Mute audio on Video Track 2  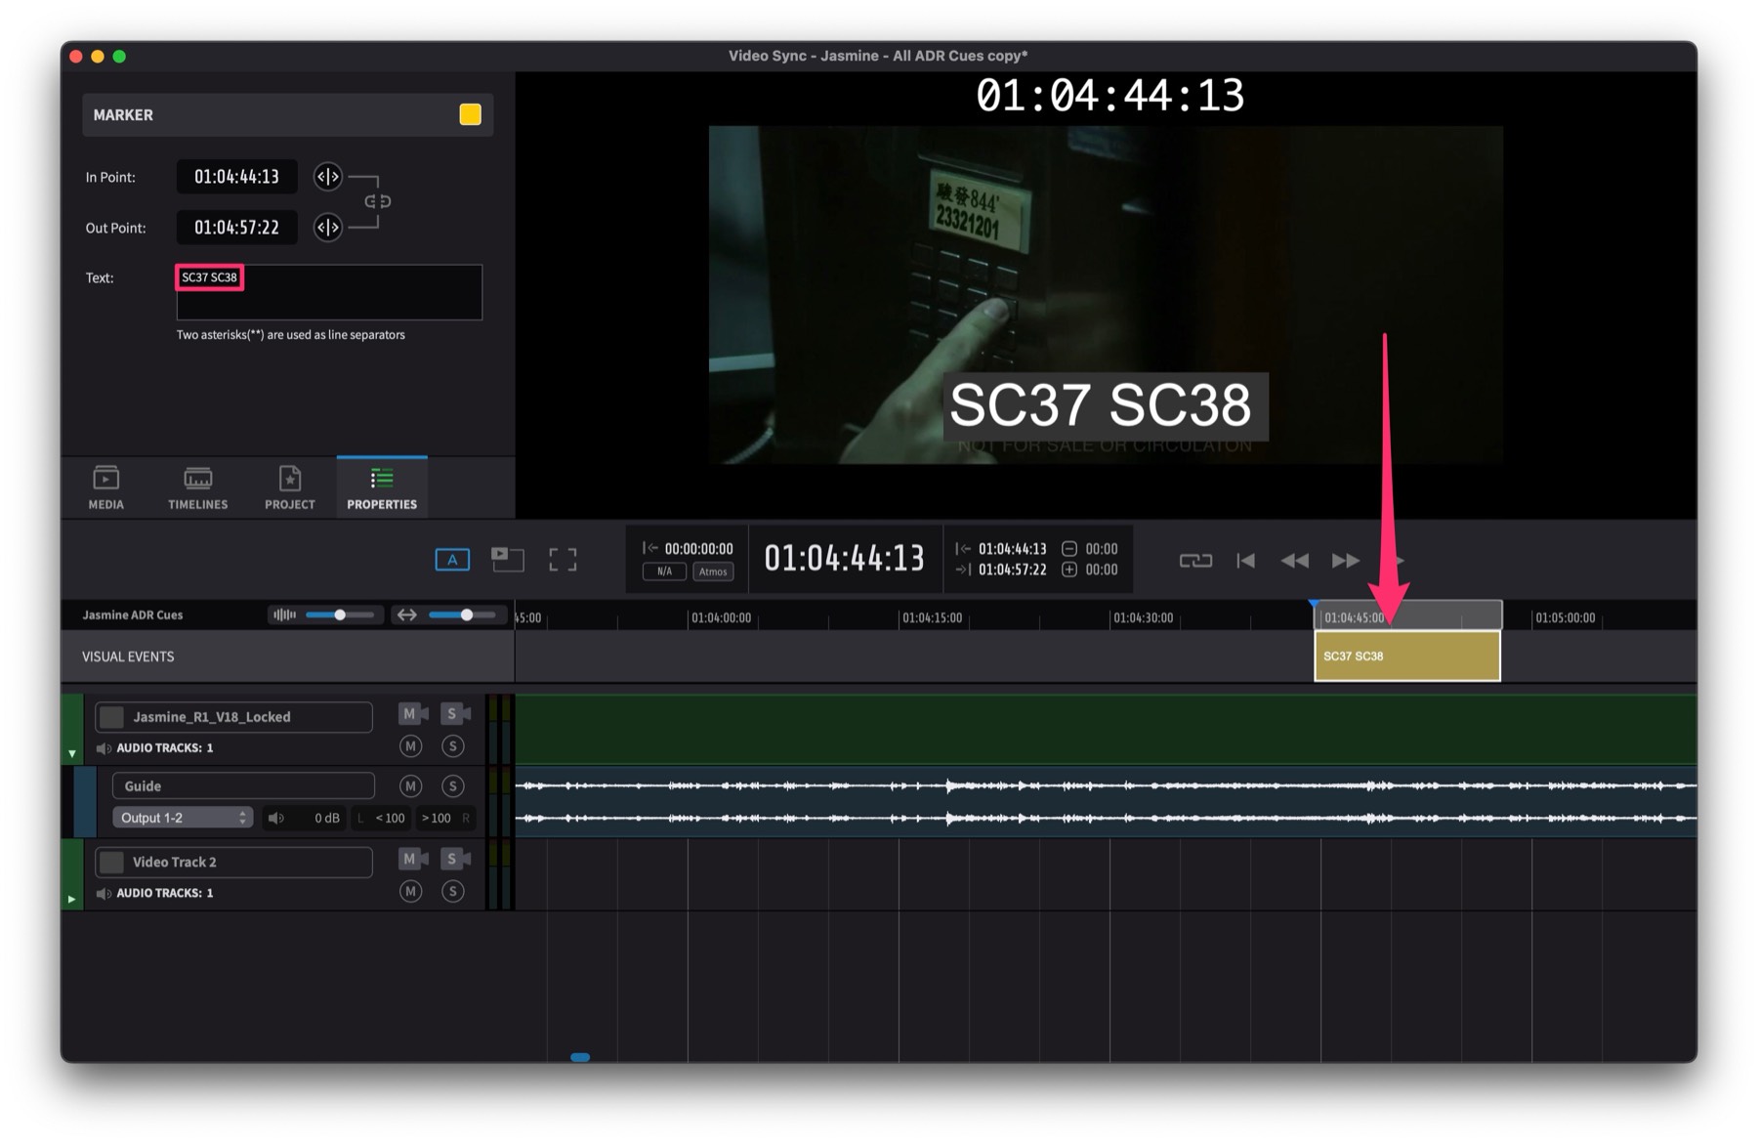(410, 891)
